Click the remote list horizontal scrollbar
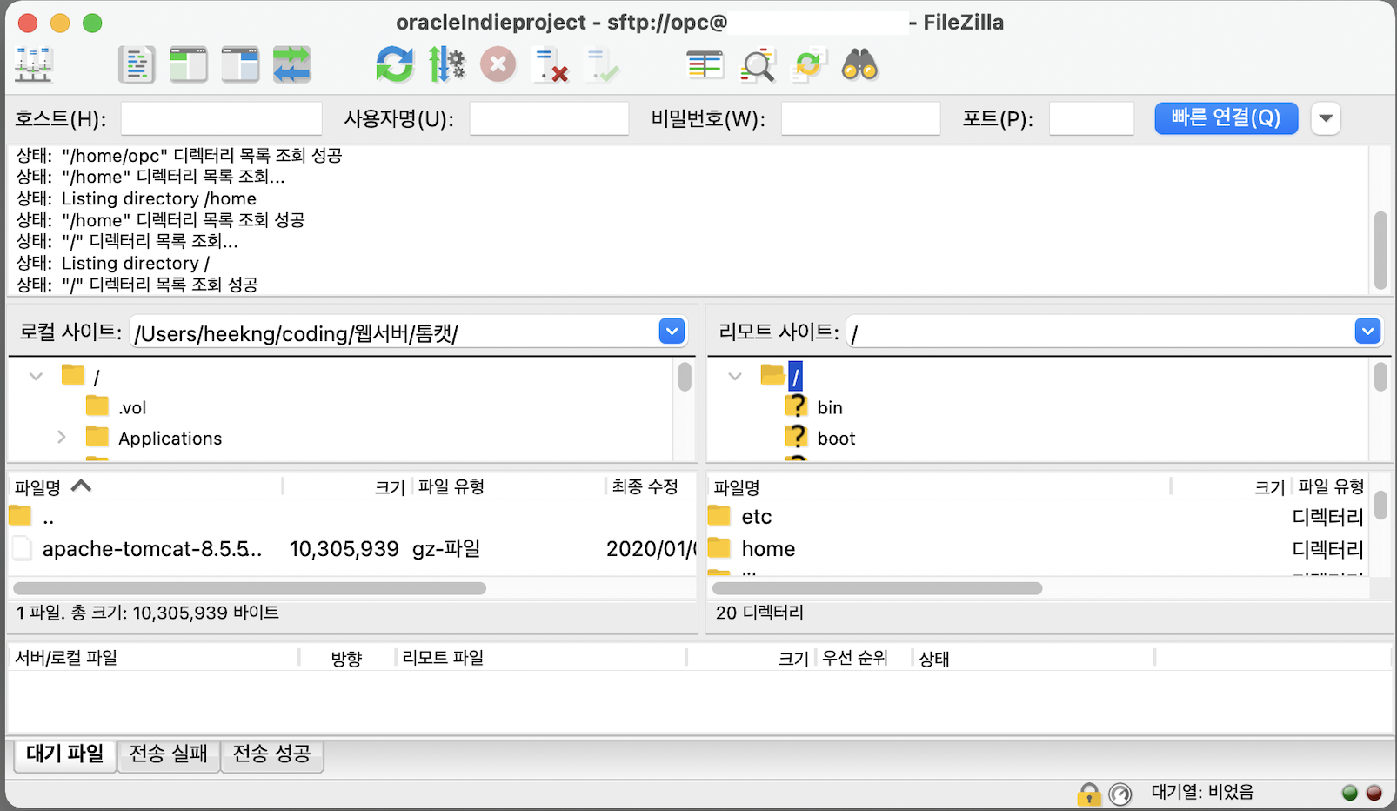Viewport: 1397px width, 811px height. tap(877, 588)
